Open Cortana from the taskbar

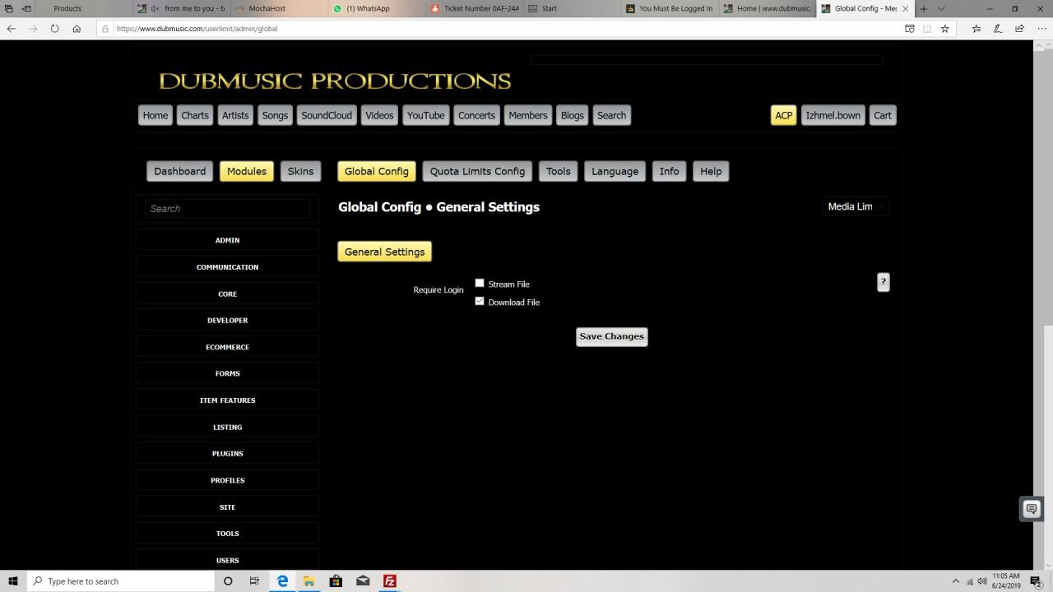(x=228, y=581)
